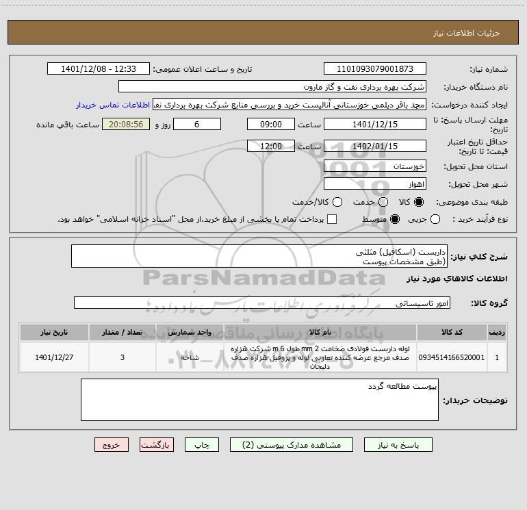527x510 pixels.
Task: Click the price validity time 12:00
Action: (x=271, y=146)
